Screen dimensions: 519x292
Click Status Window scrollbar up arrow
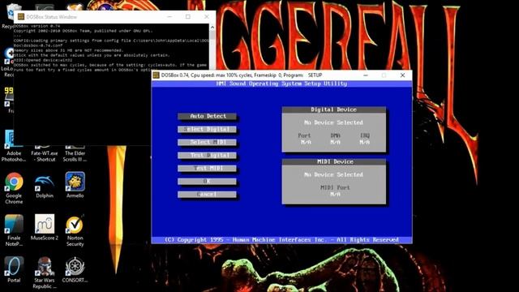click(212, 27)
